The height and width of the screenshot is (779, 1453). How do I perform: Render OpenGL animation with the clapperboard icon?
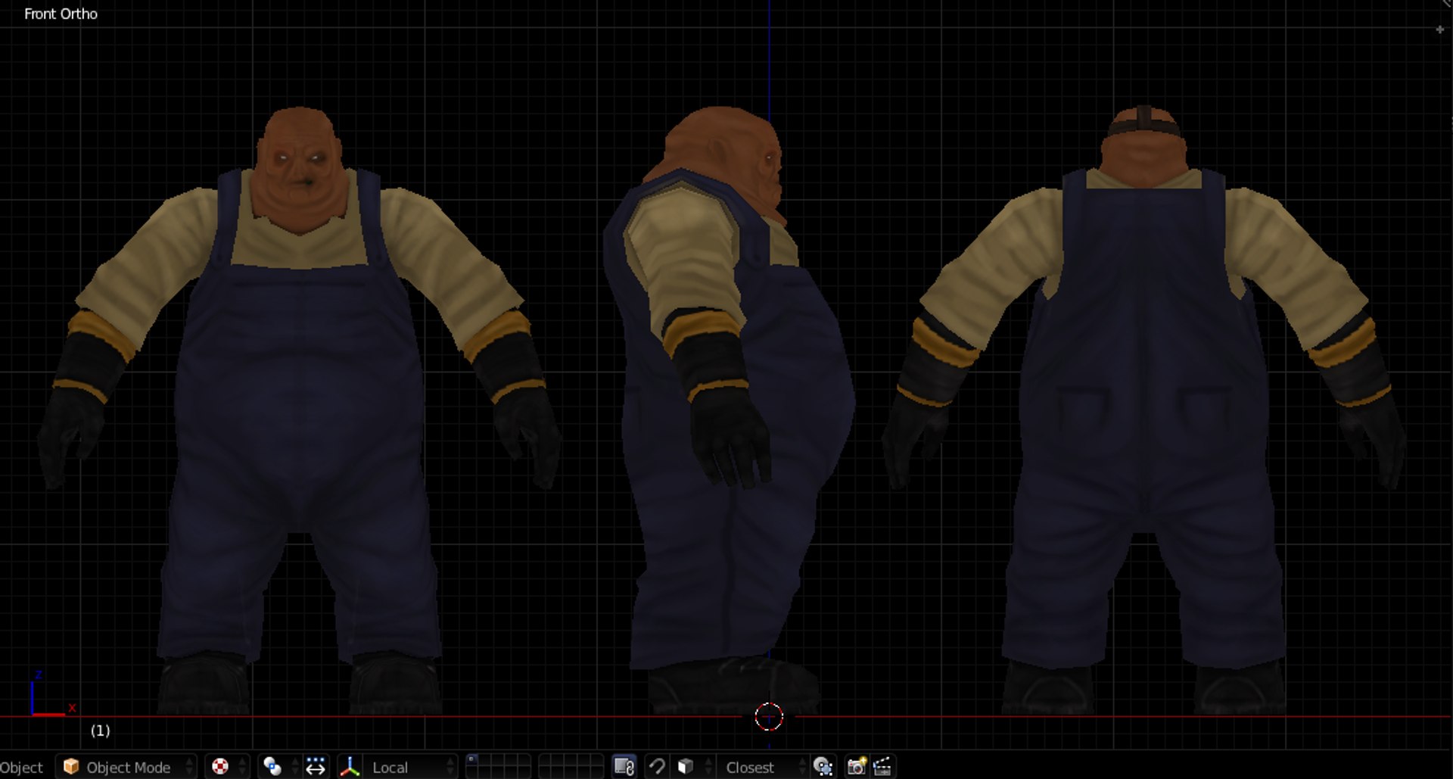pyautogui.click(x=882, y=767)
